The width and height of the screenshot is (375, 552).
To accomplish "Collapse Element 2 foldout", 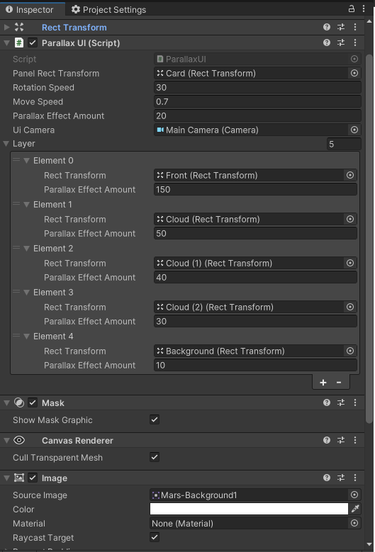I will 26,249.
